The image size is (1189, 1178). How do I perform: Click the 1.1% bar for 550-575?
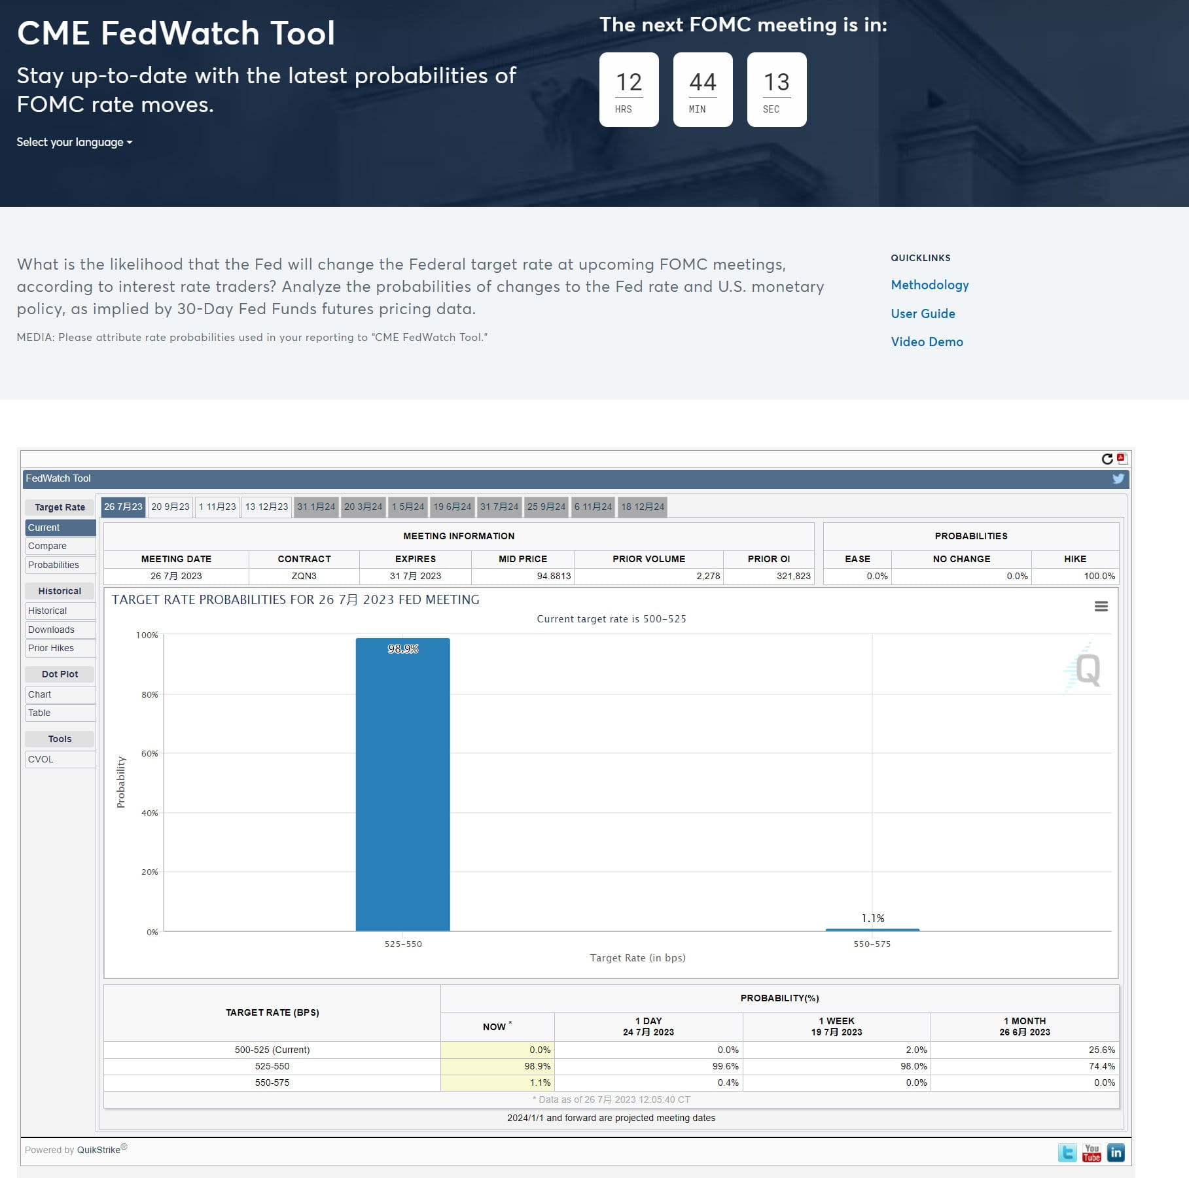(x=872, y=929)
